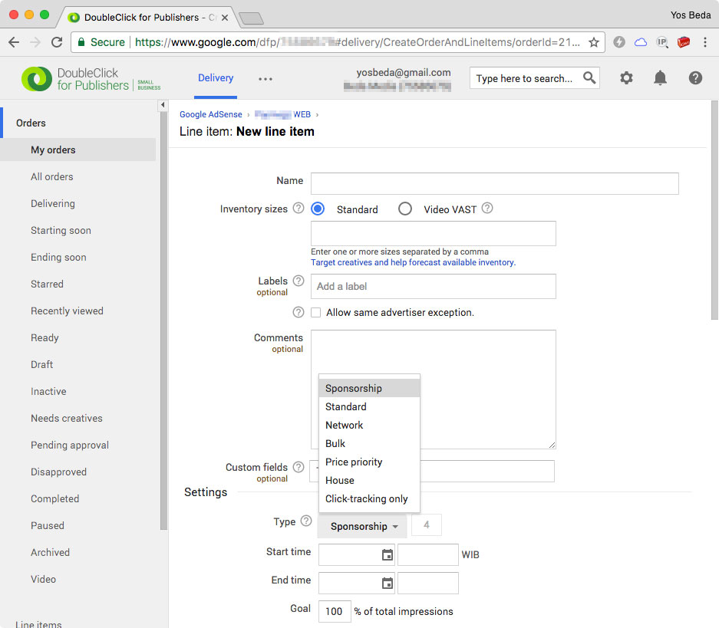Image resolution: width=719 pixels, height=628 pixels.
Task: Choose Sponsorship from the type list
Action: 369,388
